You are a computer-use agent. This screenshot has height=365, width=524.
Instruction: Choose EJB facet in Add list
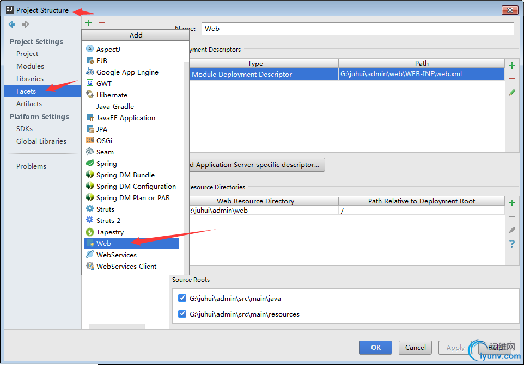[x=131, y=60]
